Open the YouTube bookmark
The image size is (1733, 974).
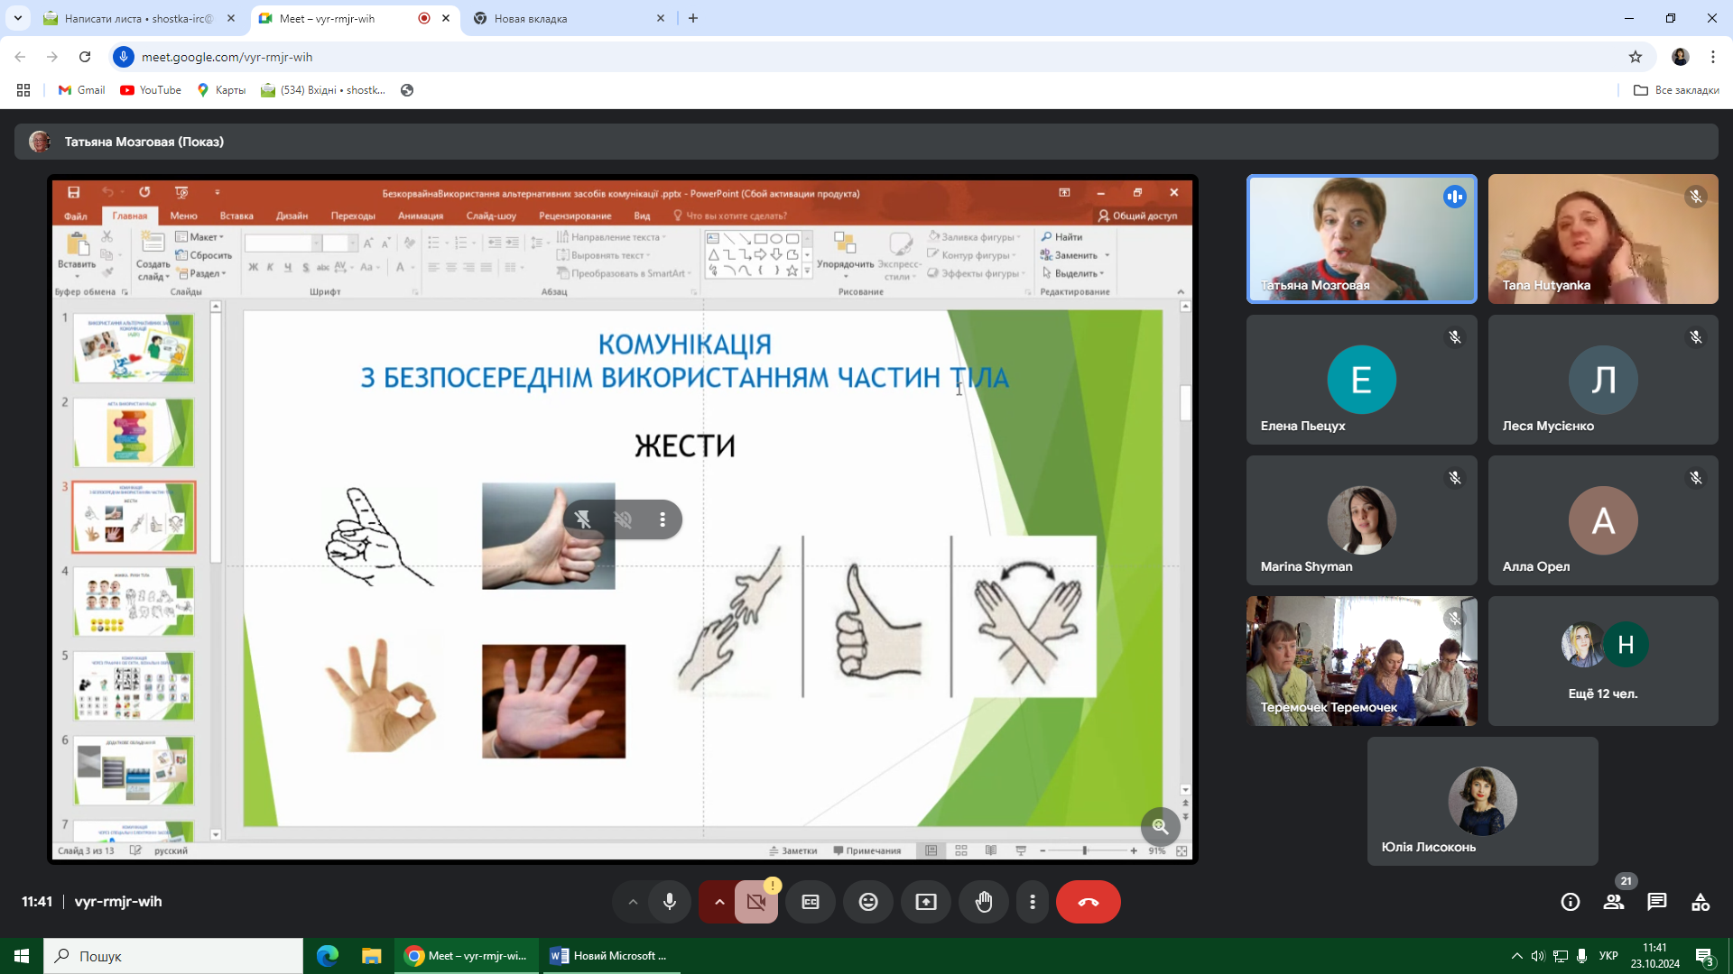coord(151,90)
